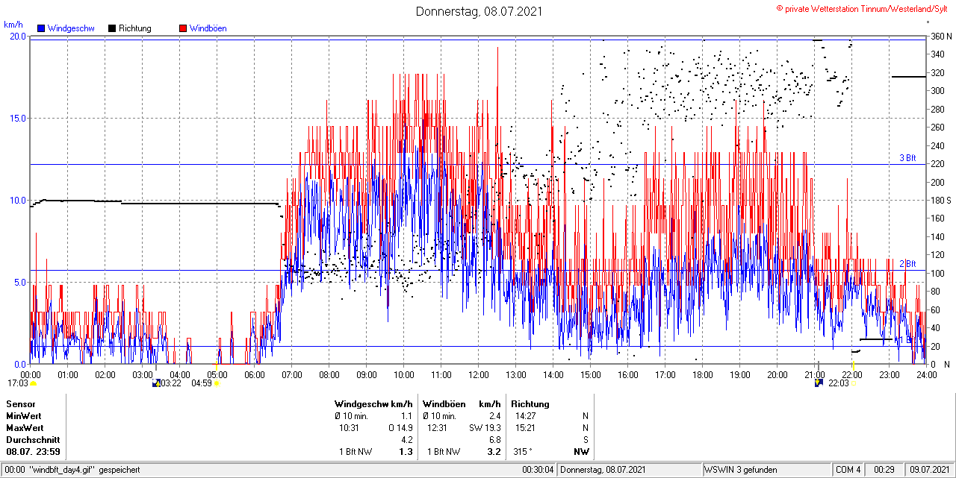Click the 09.07.2021 status bar date
Screen dimensions: 956x478
tap(930, 470)
